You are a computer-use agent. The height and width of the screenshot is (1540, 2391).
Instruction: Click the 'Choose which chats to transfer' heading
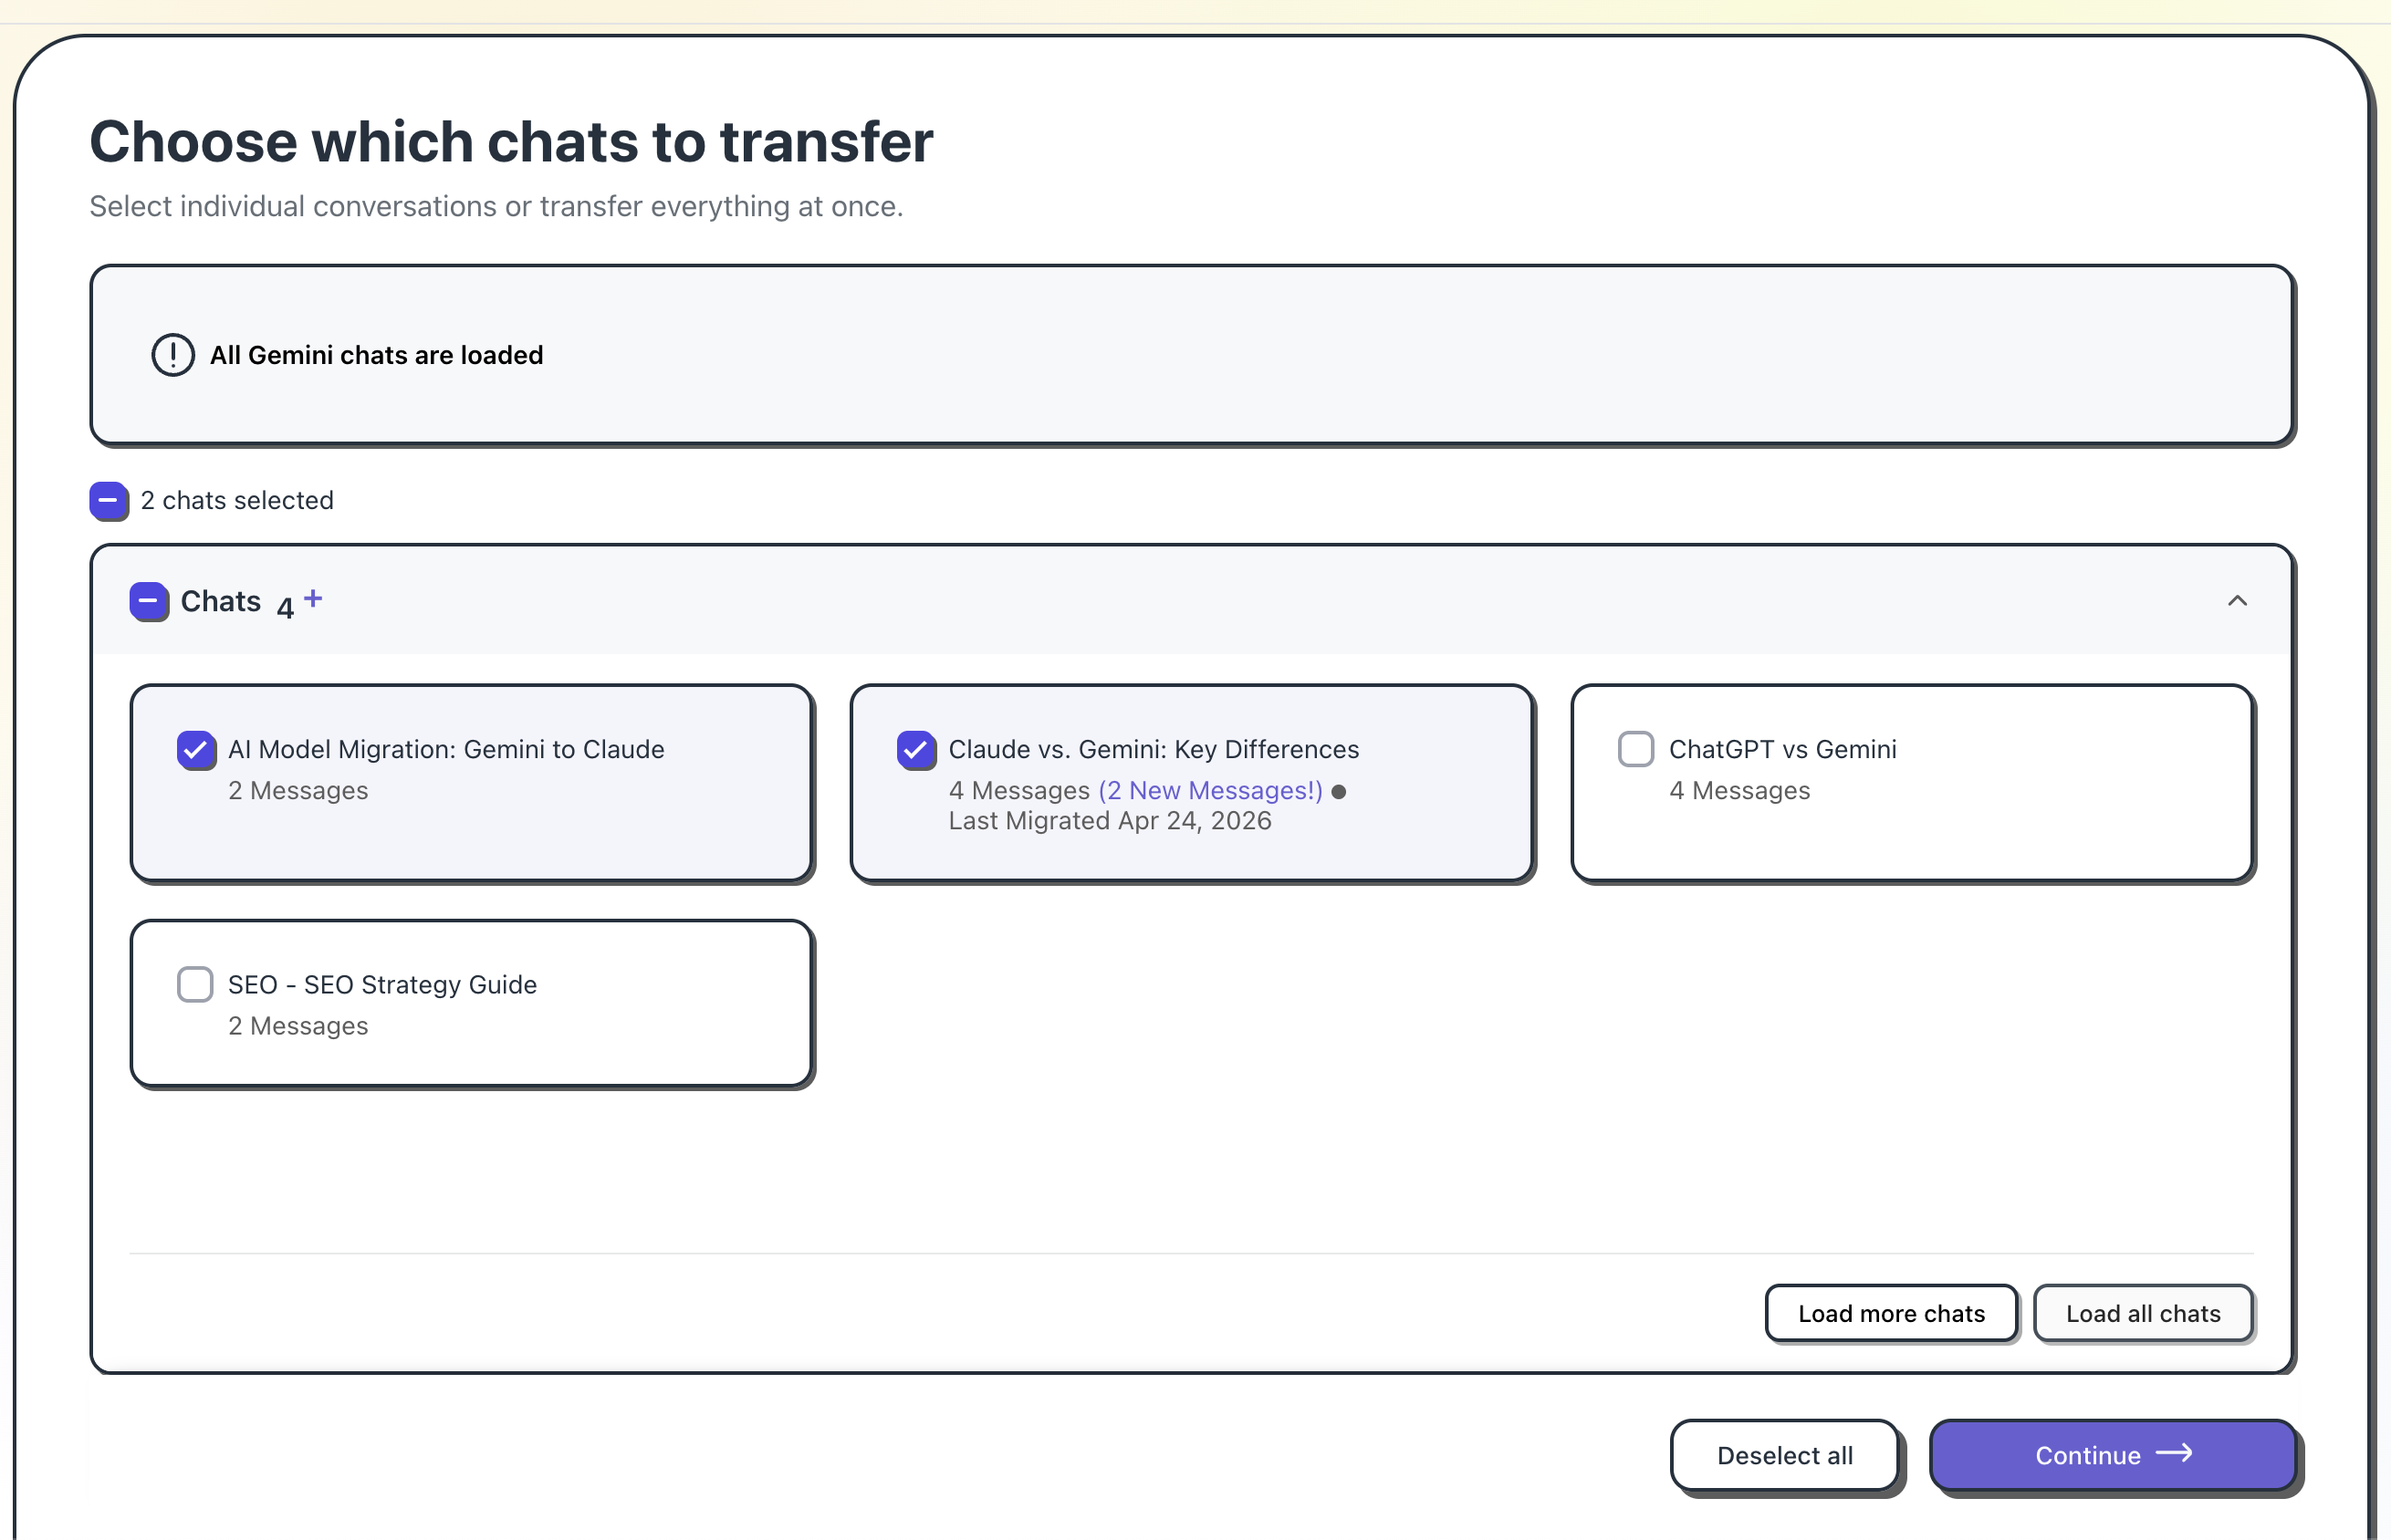pos(511,141)
